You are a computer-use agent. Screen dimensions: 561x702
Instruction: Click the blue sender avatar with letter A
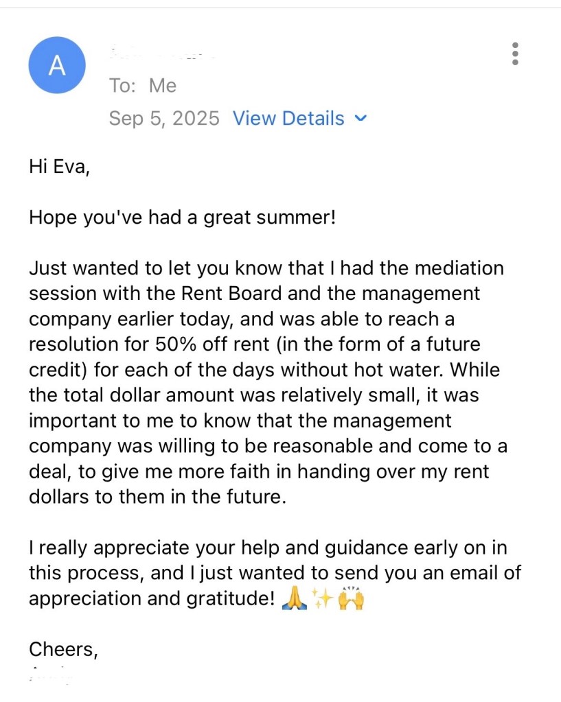coord(57,65)
